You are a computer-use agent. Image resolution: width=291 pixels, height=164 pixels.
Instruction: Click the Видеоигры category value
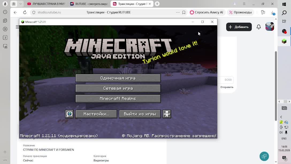(x=101, y=161)
